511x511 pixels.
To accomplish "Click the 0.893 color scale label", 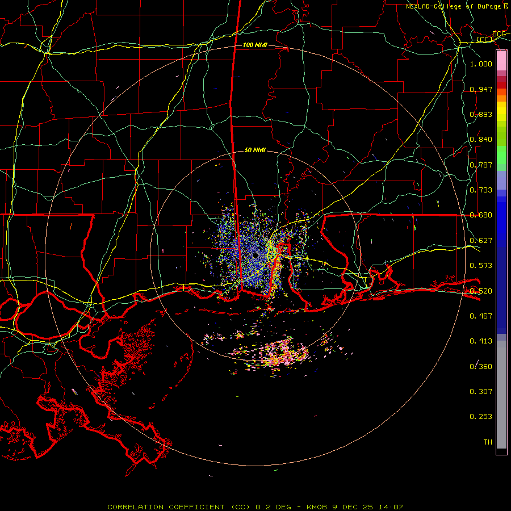I will [481, 114].
